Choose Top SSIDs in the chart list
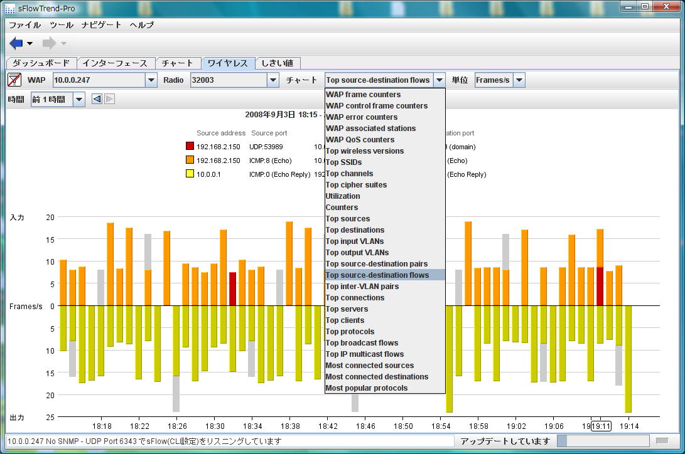This screenshot has width=685, height=454. tap(343, 162)
